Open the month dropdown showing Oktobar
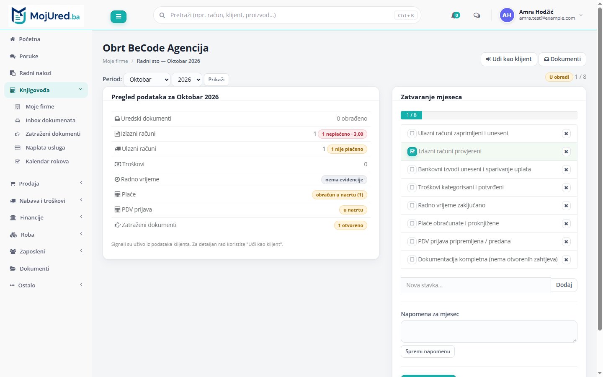This screenshot has height=377, width=603. tap(147, 80)
